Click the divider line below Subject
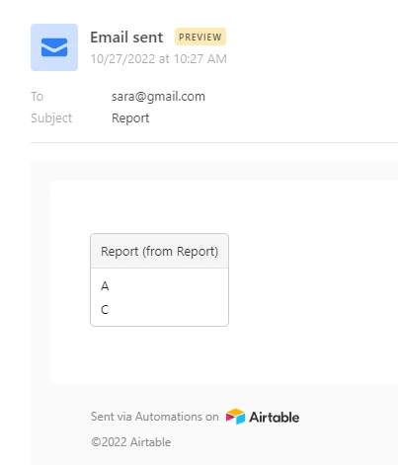Image resolution: width=398 pixels, height=465 pixels. point(214,143)
